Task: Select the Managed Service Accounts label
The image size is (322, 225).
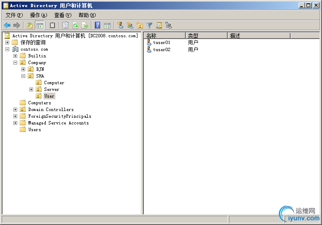Action: pos(59,123)
